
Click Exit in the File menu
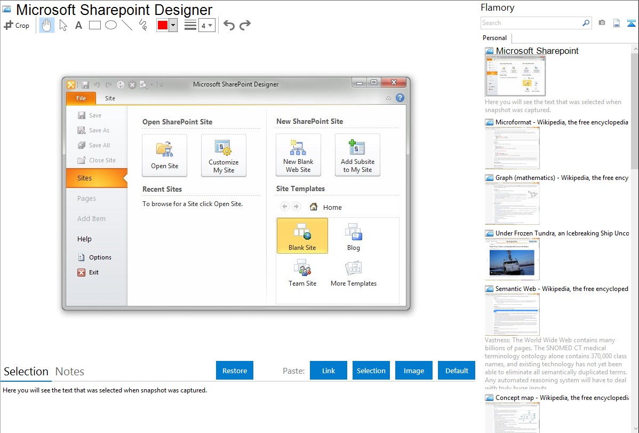(89, 272)
